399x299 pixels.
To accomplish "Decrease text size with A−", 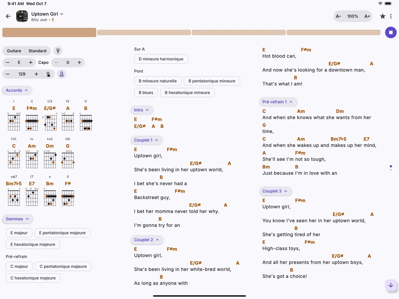I will click(338, 16).
